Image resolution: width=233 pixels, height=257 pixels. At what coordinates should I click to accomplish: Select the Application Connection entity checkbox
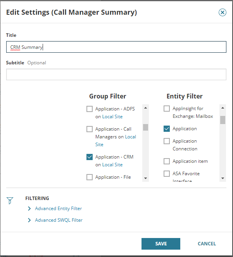click(x=167, y=141)
